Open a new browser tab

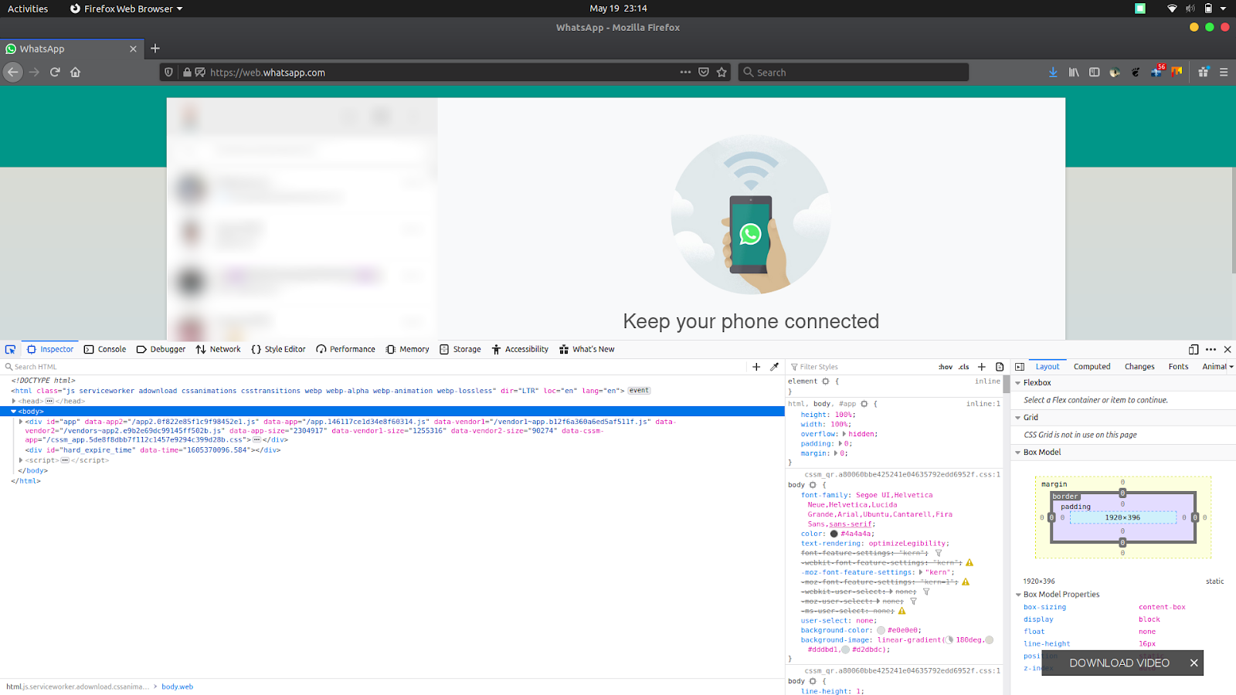tap(155, 49)
